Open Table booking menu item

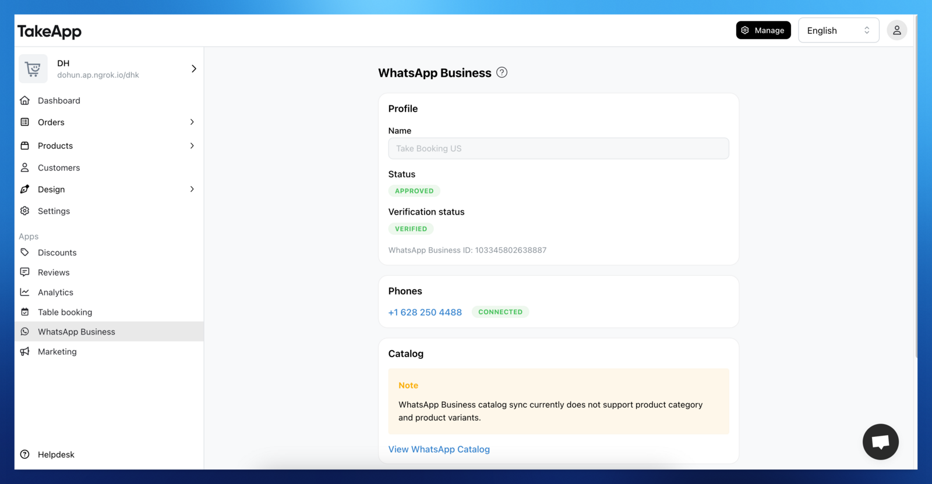[x=109, y=312]
